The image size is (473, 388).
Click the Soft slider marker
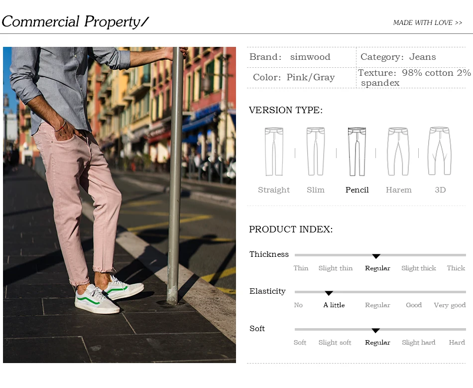coord(375,331)
